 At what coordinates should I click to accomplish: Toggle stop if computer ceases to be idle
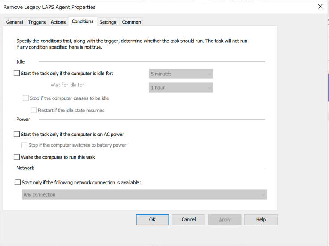pyautogui.click(x=26, y=98)
